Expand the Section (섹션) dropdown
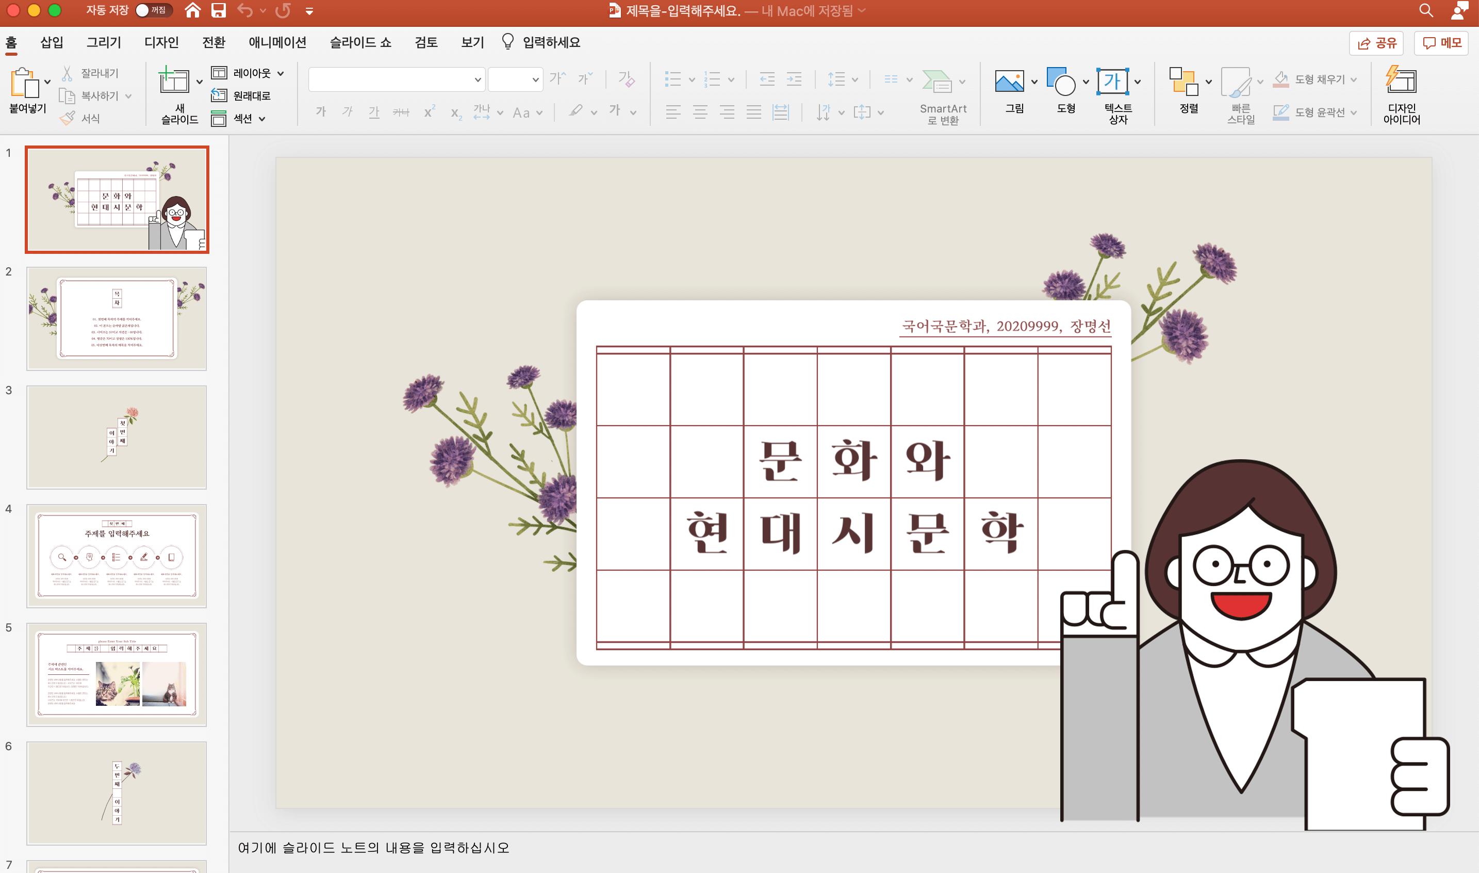1479x873 pixels. pos(262,119)
